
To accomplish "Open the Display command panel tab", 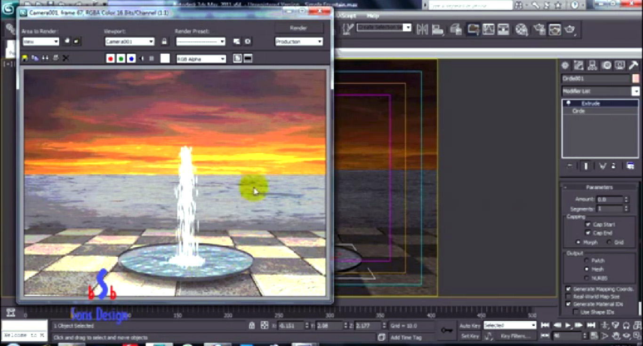I will click(620, 65).
